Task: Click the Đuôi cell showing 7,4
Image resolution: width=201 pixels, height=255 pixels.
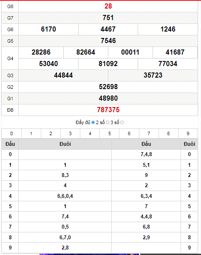Action: tap(65, 217)
